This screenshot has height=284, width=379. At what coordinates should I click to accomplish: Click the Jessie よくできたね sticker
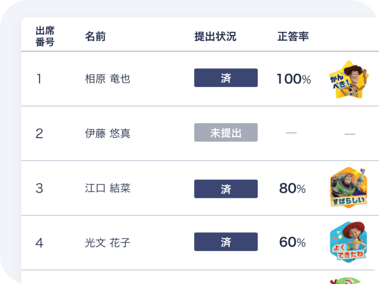coord(349,242)
